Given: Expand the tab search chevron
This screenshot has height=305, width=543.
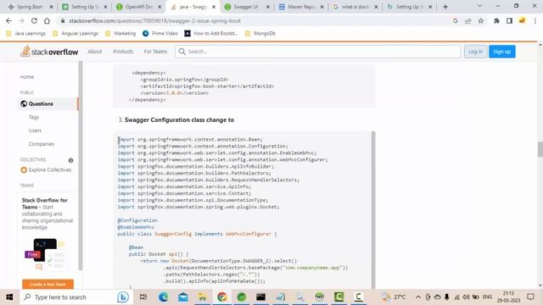Looking at the screenshot, I should coord(479,6).
